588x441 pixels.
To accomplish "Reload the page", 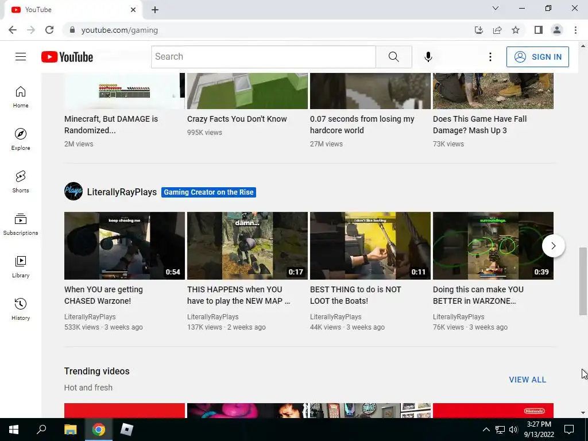I will 49,30.
